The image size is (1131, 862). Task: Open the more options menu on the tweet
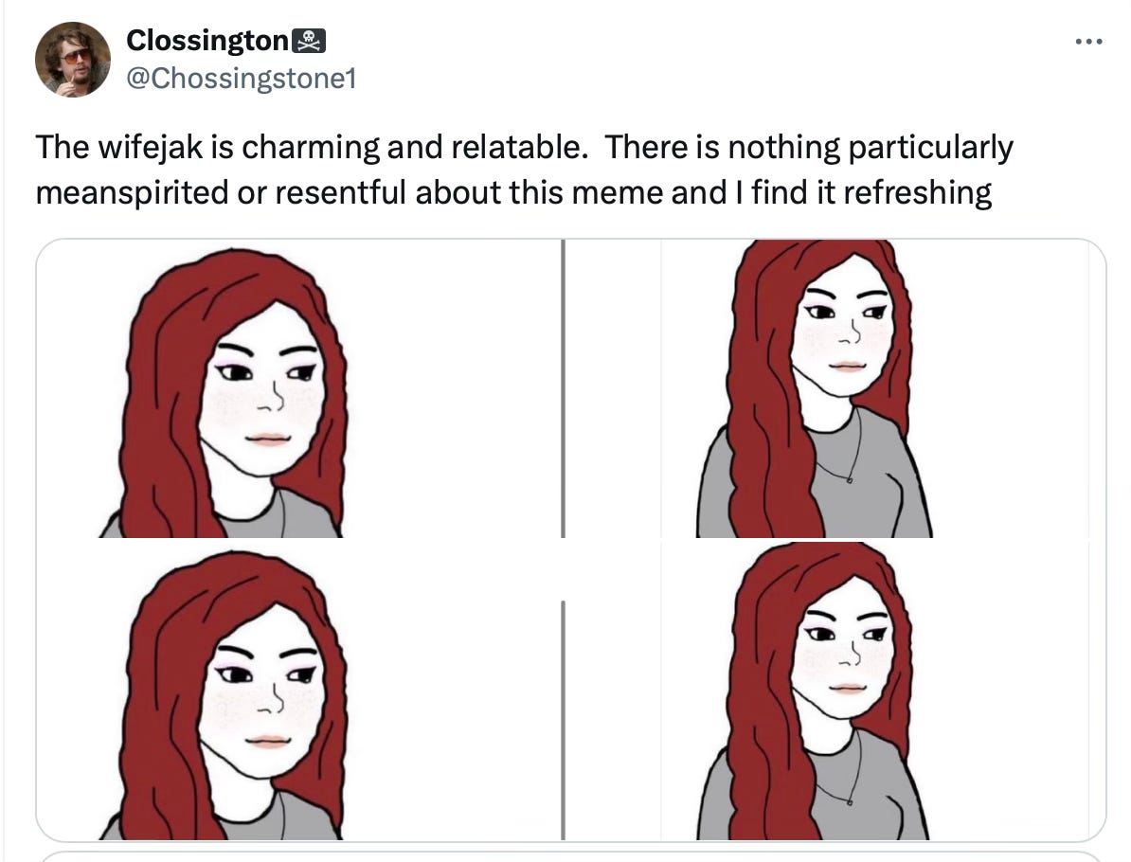[x=1089, y=40]
